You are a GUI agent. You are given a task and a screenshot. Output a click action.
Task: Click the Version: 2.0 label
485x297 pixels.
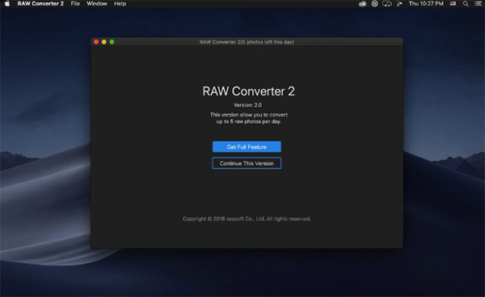[x=247, y=105]
